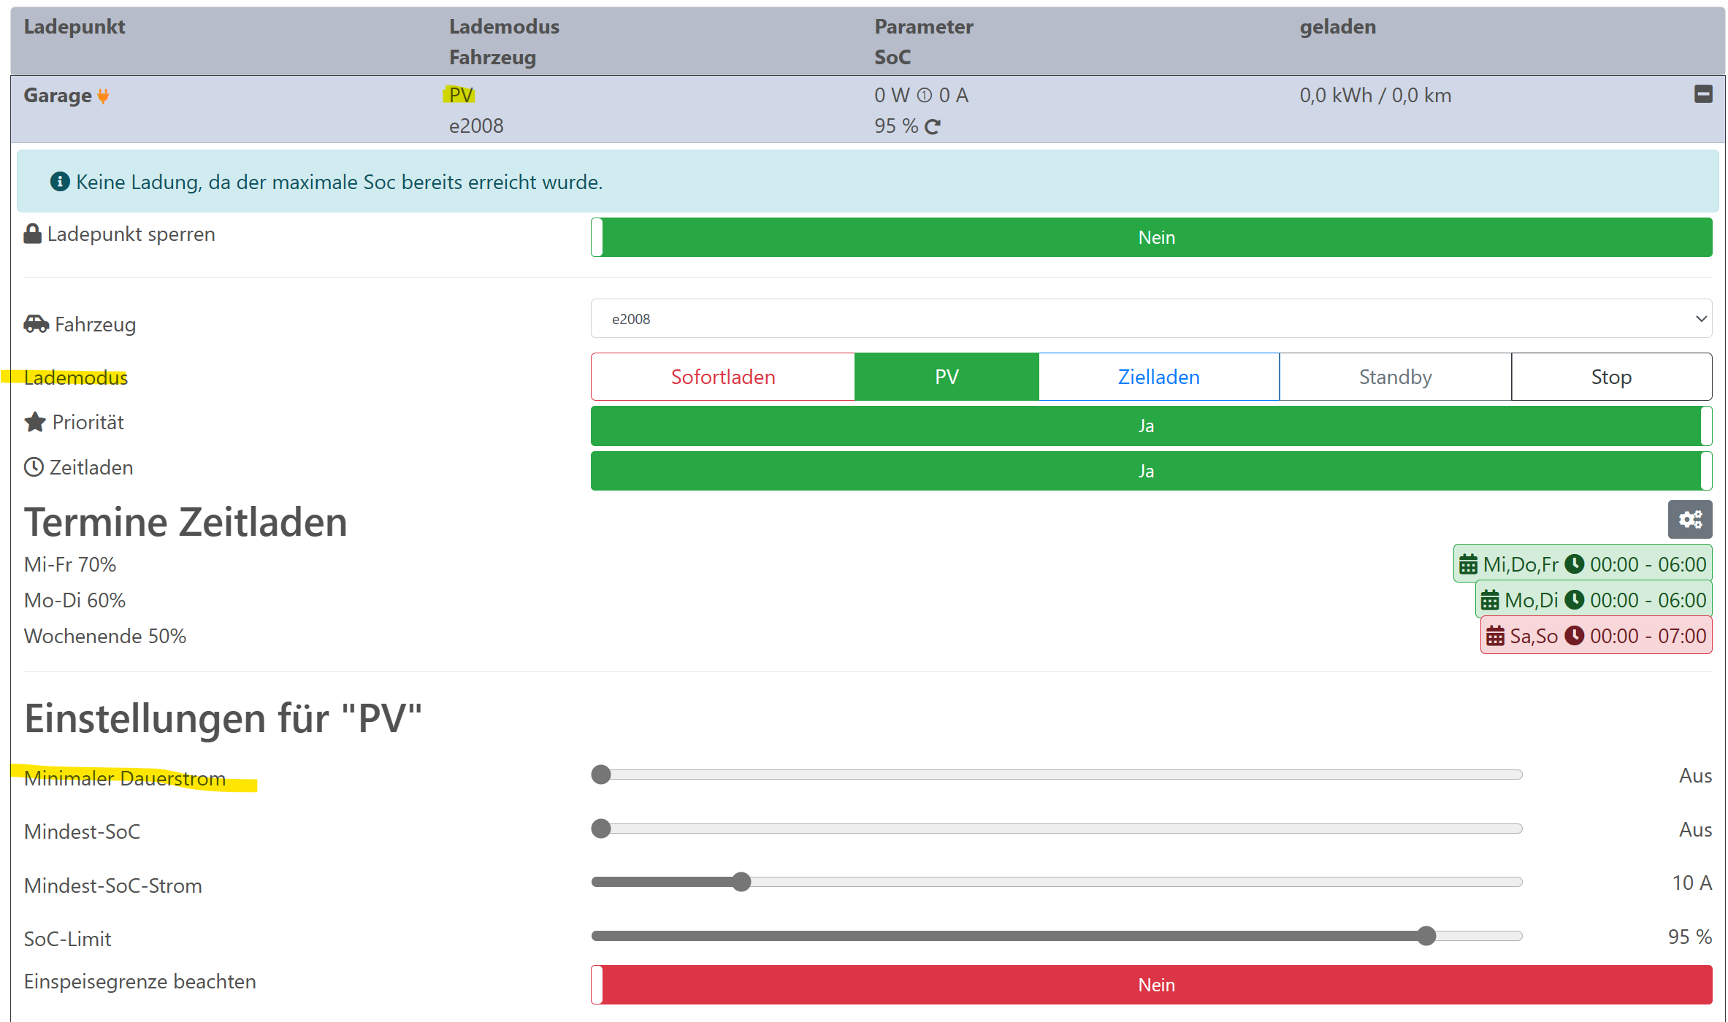Screen dimensions: 1728x1022
Task: Click the car icon next to Fahrzeug
Action: pos(36,324)
